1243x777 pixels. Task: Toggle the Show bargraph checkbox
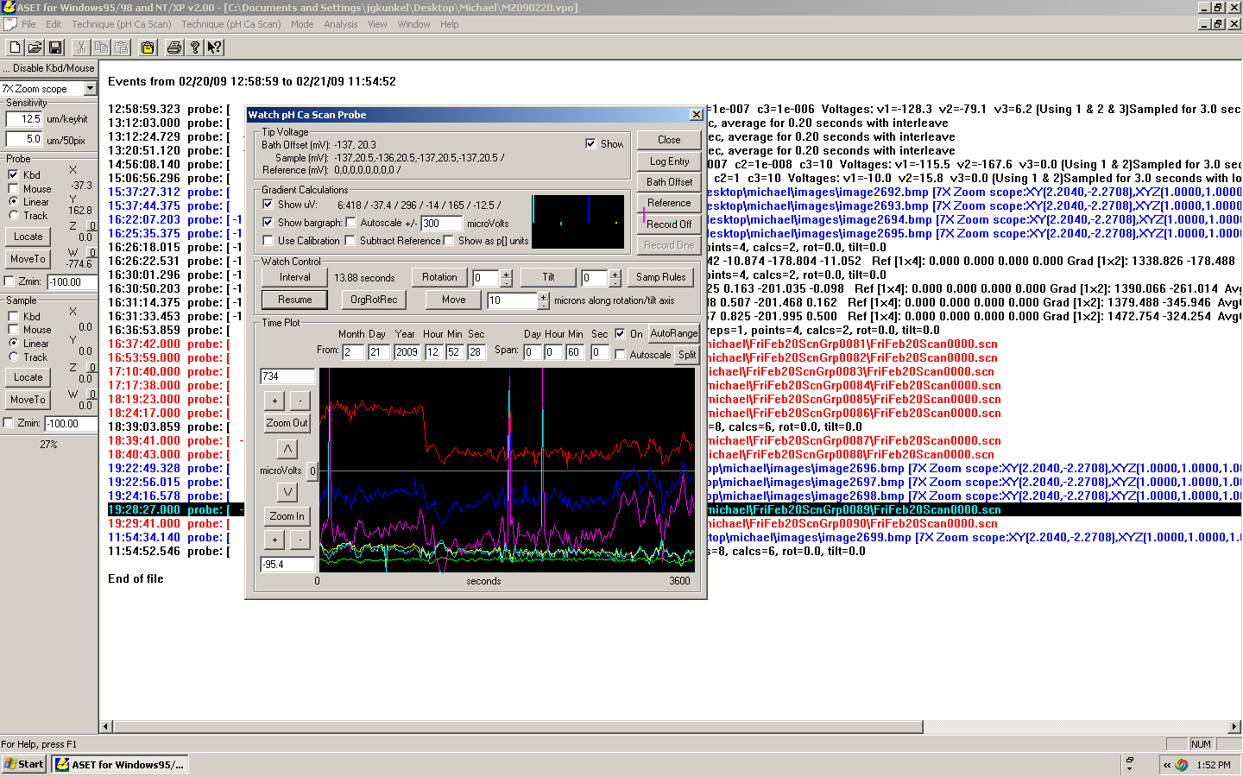268,223
